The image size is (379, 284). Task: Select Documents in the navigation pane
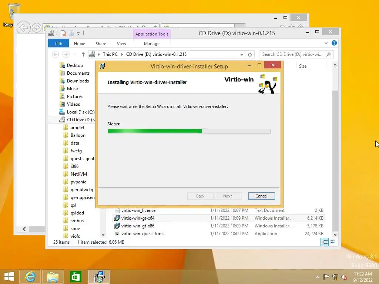[x=78, y=73]
